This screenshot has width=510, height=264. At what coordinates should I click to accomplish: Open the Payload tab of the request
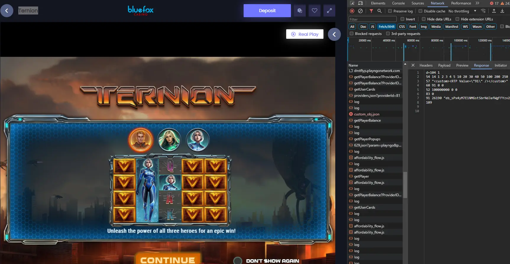coord(444,65)
